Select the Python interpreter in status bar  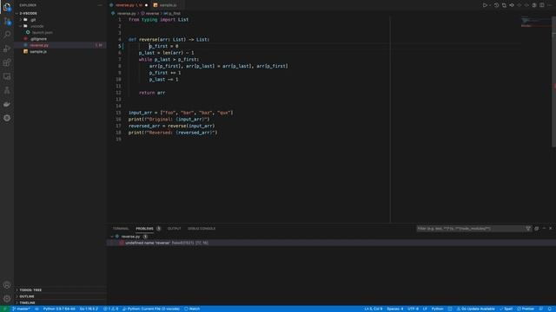point(59,309)
